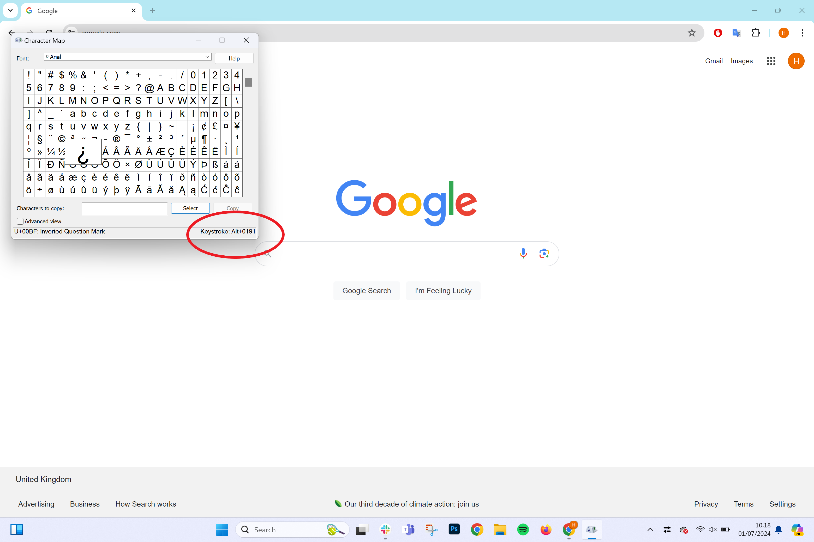Open Spotify from the taskbar

(523, 529)
